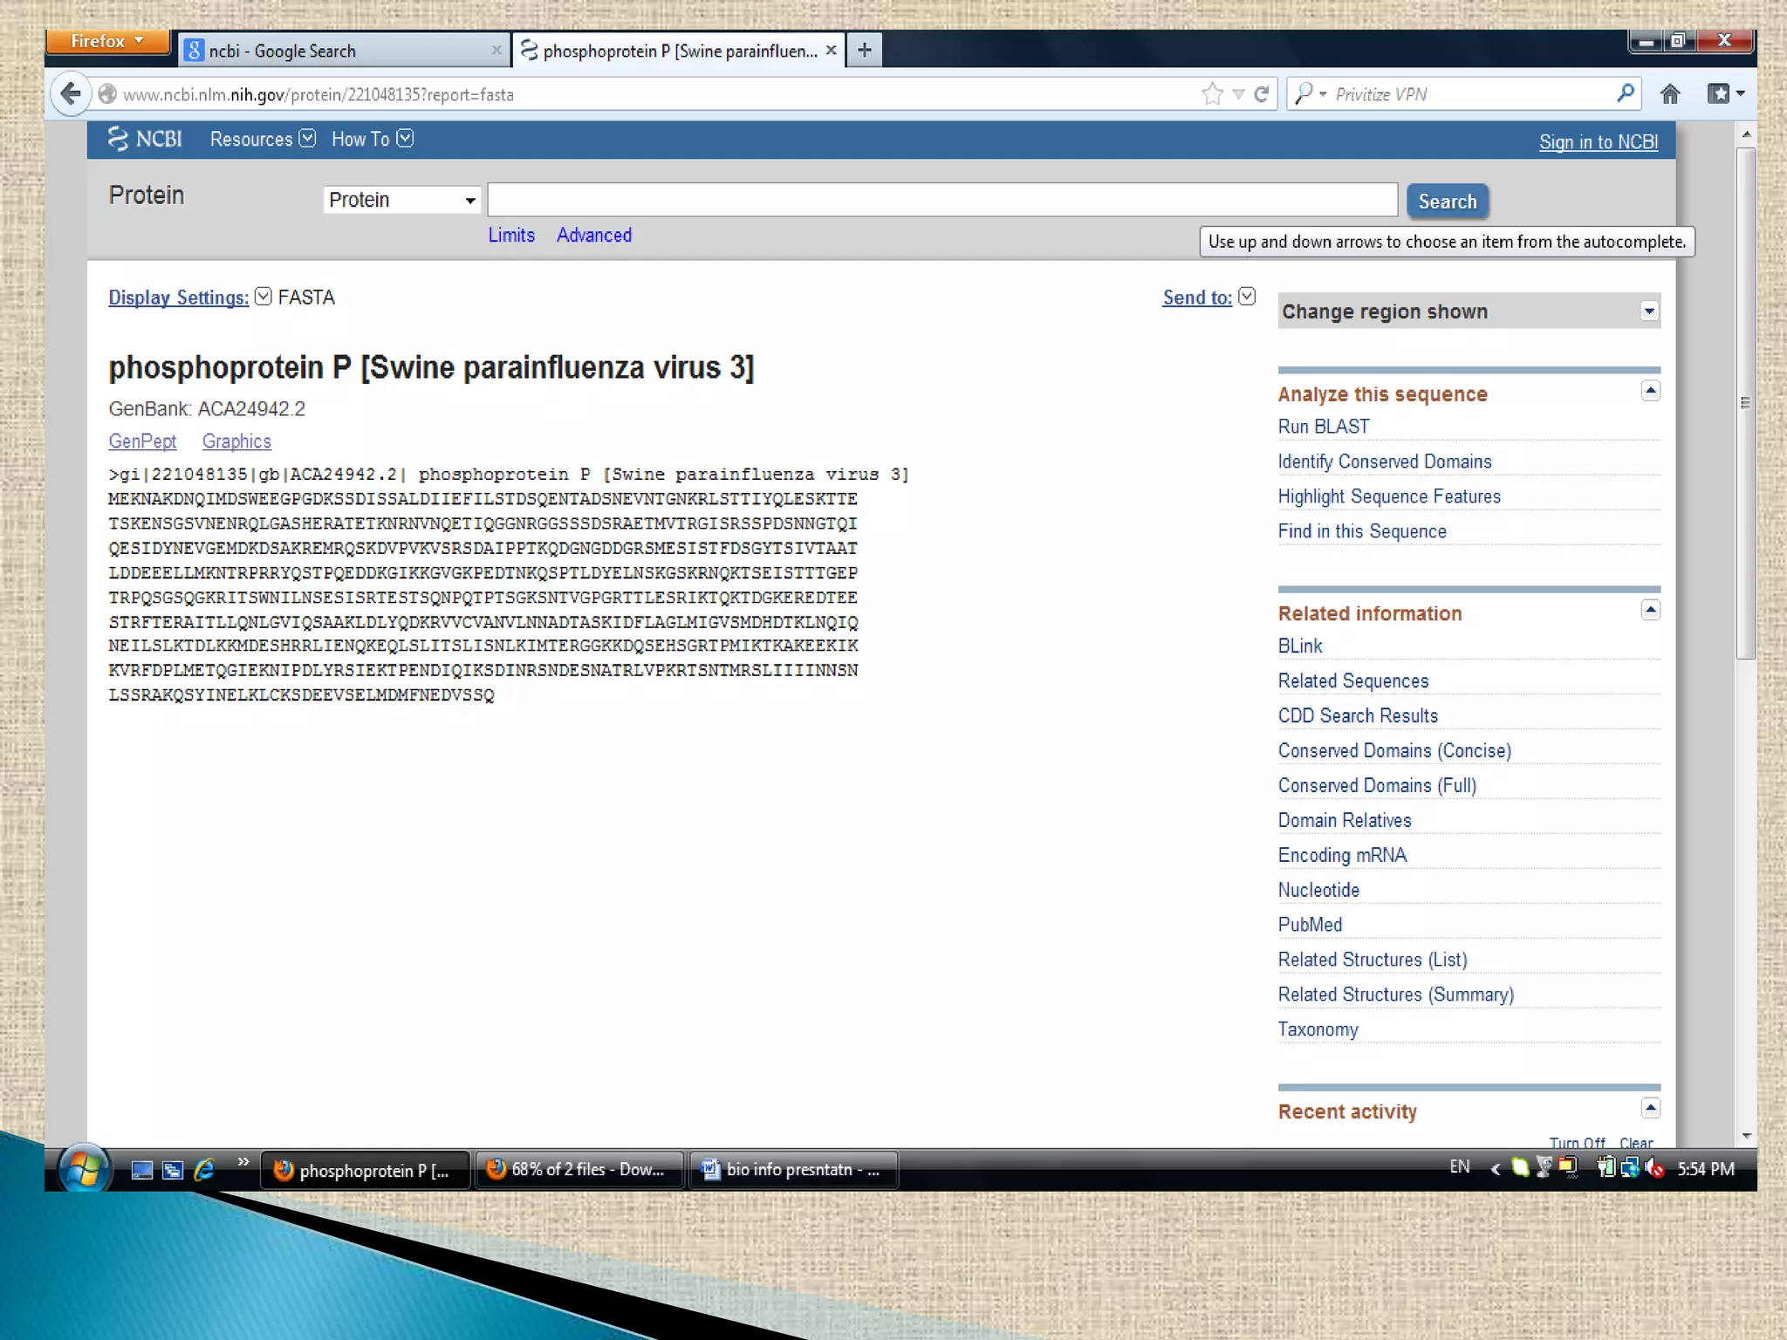The image size is (1787, 1340).
Task: Collapse the Related information section
Action: [1650, 610]
